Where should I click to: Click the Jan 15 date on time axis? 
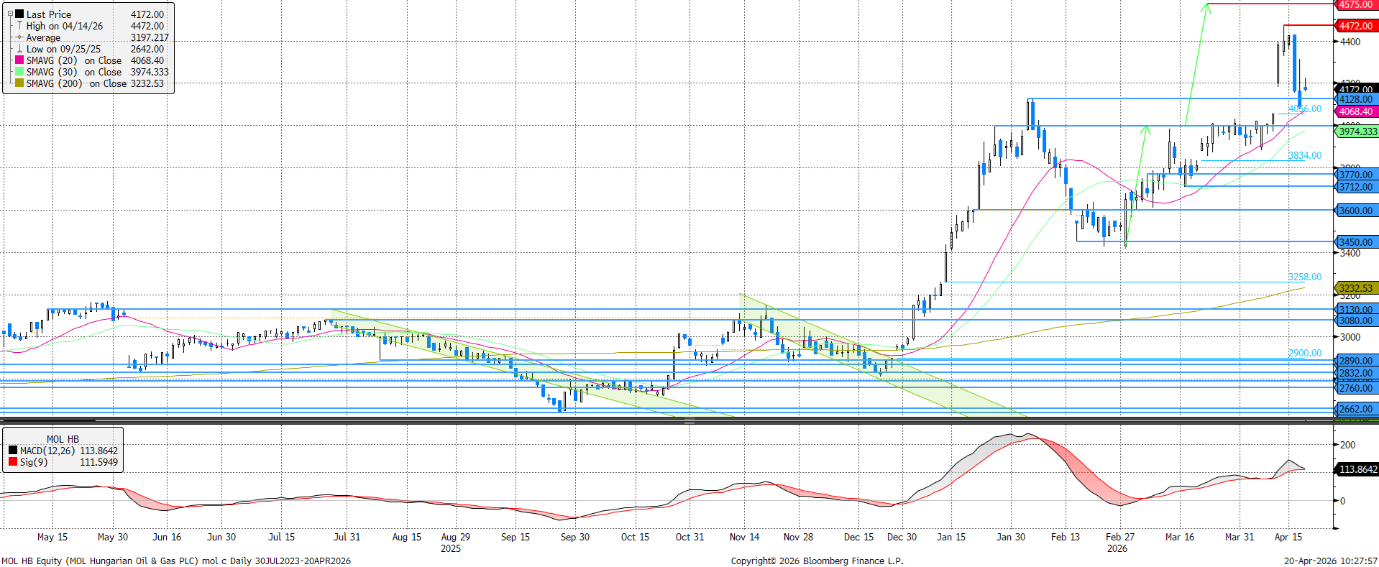950,537
